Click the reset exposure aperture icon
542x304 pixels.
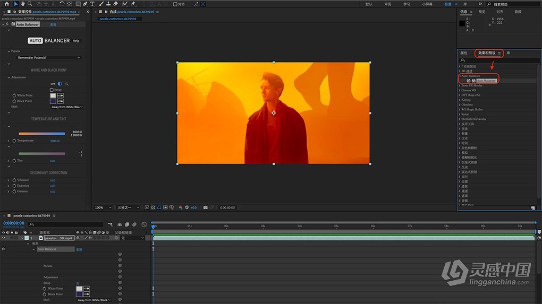(187, 207)
